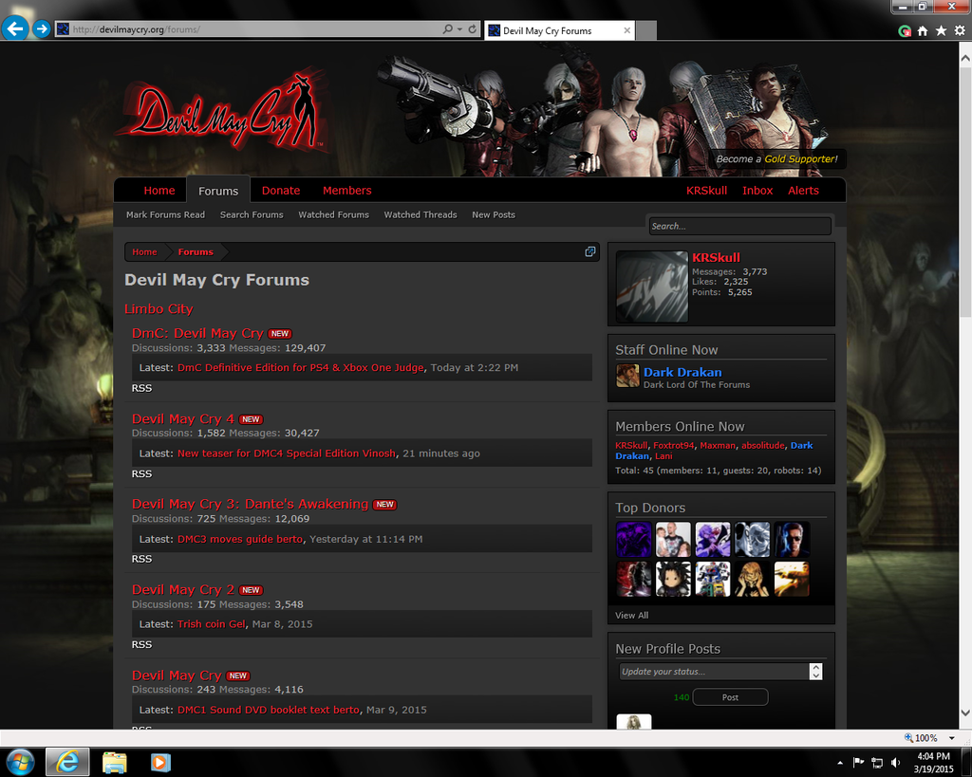Screen dimensions: 972x777
Task: Click the forum search field
Action: coord(739,226)
